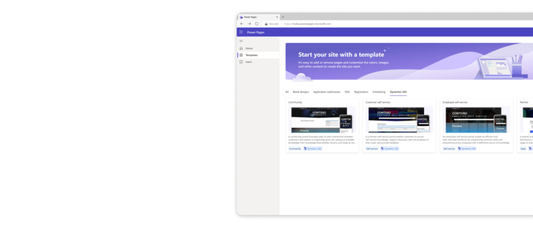Open the Customer self service thumbnail
Viewport: 533px width, 227px height.
click(399, 119)
